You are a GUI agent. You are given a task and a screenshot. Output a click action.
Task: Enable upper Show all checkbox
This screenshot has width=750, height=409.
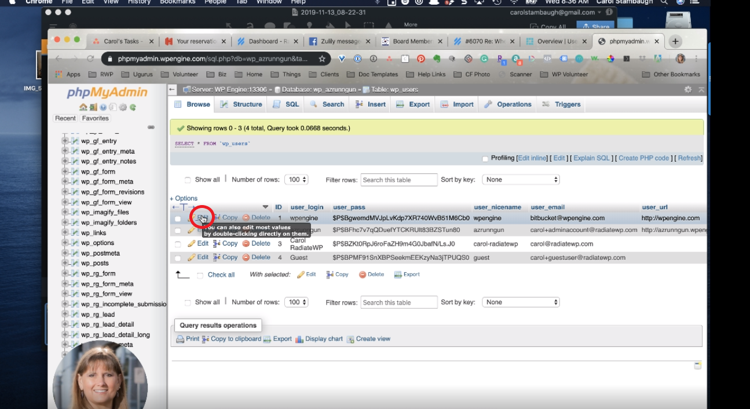pos(187,180)
